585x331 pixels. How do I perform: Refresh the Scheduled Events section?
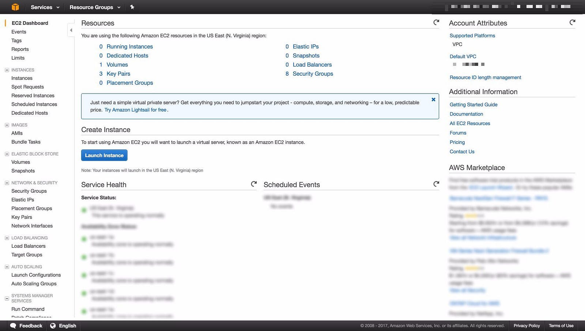coord(436,184)
